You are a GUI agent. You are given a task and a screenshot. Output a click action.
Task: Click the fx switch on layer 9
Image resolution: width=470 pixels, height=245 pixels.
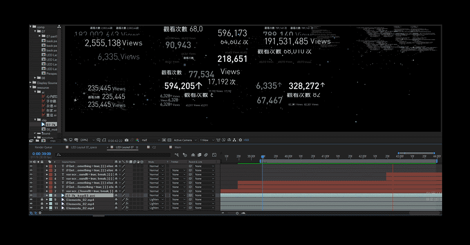click(x=127, y=200)
